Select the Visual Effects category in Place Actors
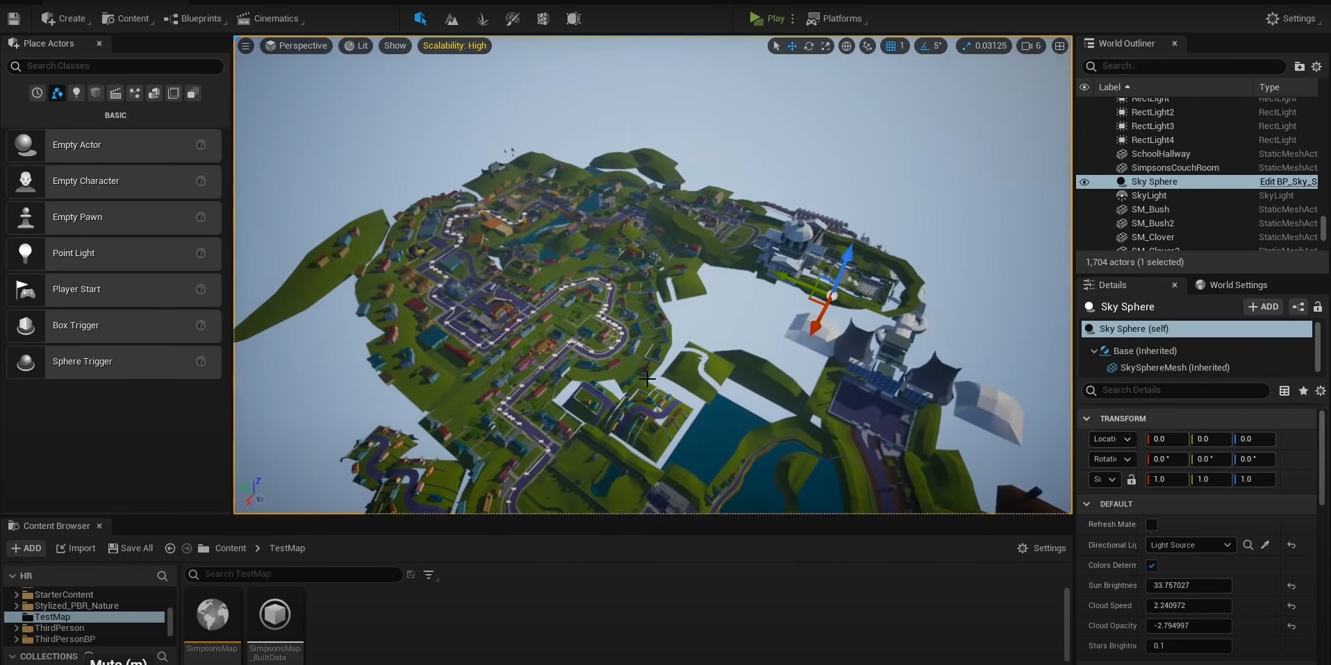The width and height of the screenshot is (1331, 665). coord(135,93)
